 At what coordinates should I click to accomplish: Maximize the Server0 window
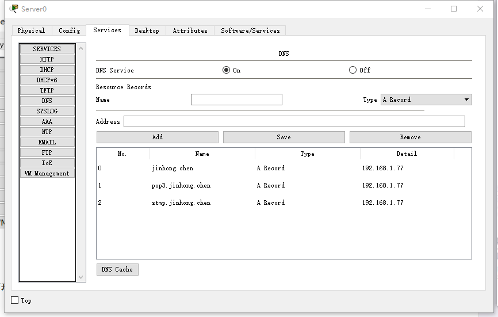click(454, 9)
